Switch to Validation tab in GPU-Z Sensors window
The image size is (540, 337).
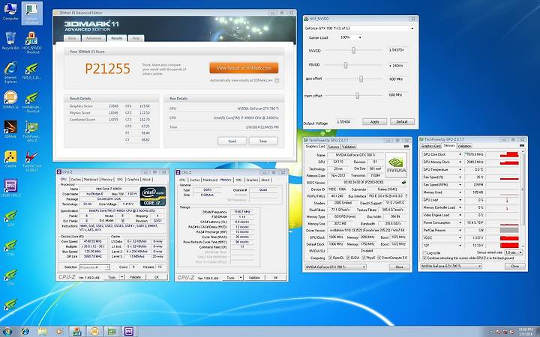click(x=464, y=146)
